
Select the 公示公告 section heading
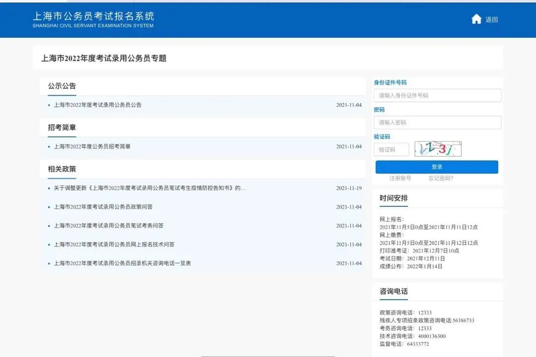(x=61, y=85)
